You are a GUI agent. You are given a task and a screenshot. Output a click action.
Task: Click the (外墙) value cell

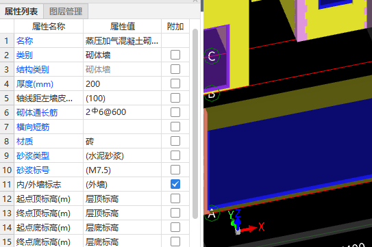click(x=122, y=185)
